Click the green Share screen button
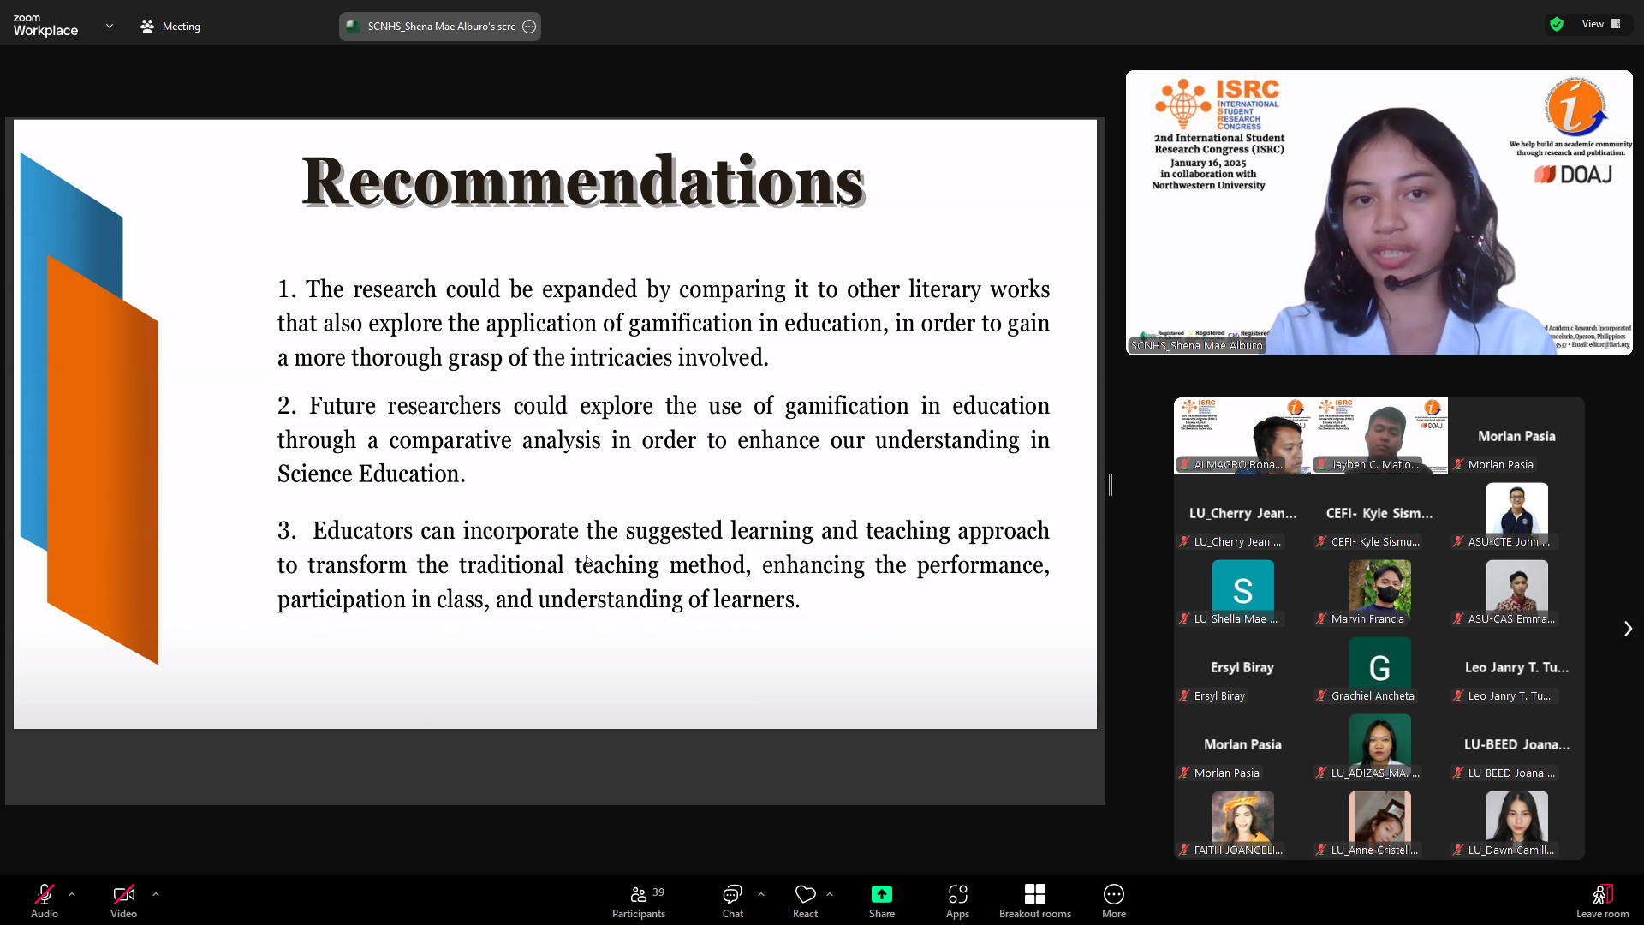1644x925 pixels. pyautogui.click(x=881, y=901)
